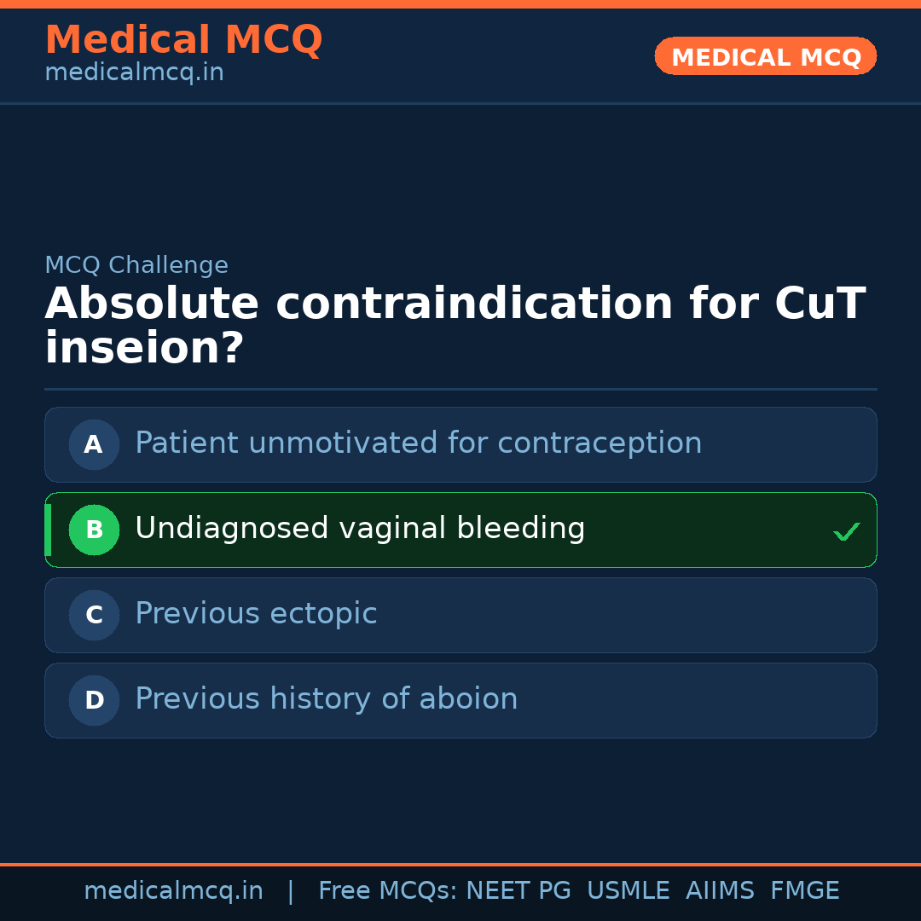The width and height of the screenshot is (921, 921).
Task: Click the letter A circle badge
Action: (94, 444)
